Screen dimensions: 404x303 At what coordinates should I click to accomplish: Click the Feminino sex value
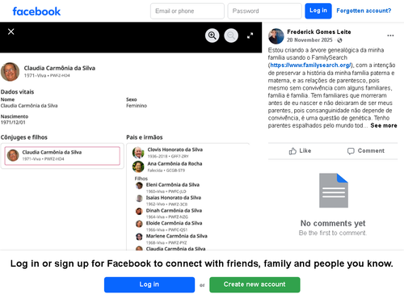(137, 106)
